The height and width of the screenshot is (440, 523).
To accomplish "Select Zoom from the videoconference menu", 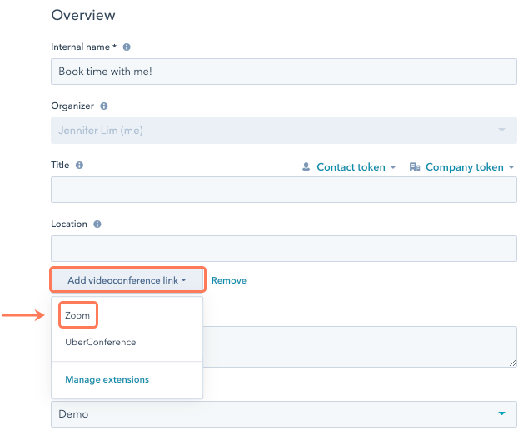I will coord(77,316).
